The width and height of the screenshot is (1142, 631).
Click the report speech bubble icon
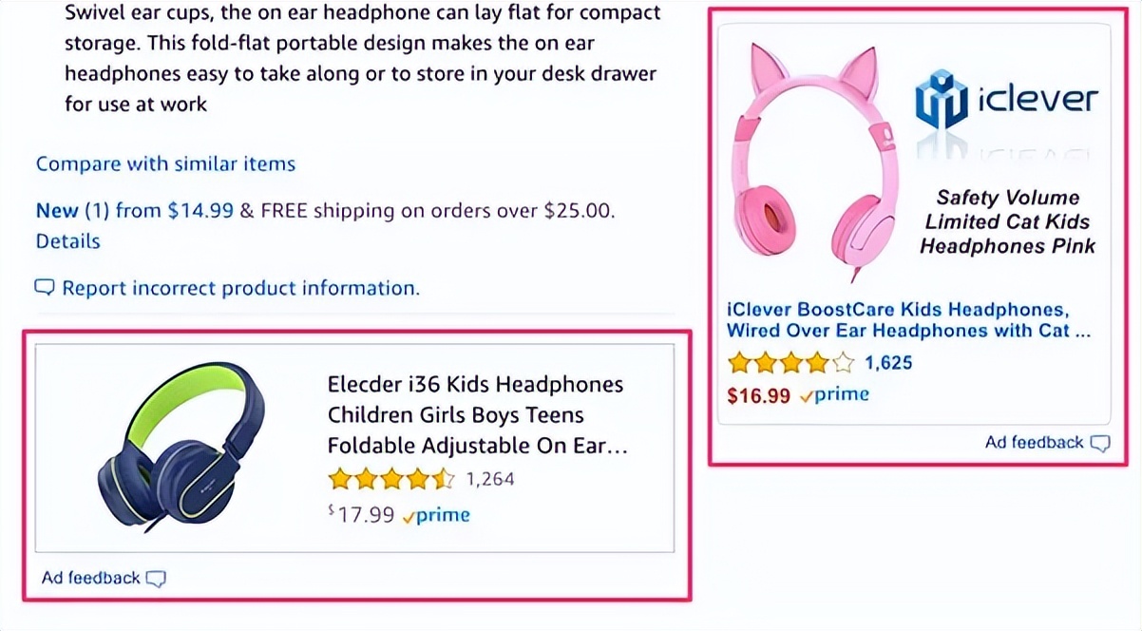(45, 287)
